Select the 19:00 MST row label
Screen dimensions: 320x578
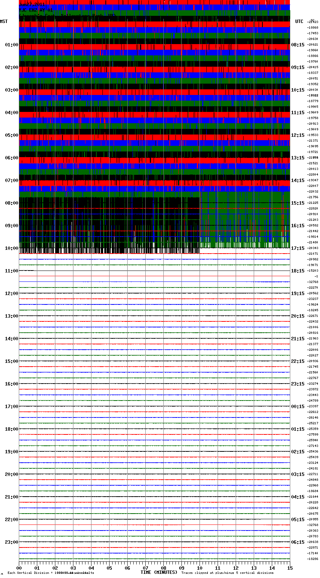[12, 452]
